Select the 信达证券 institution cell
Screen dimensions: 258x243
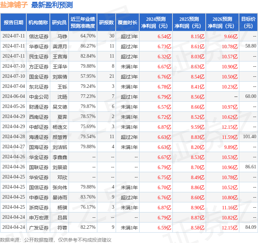[39, 36]
